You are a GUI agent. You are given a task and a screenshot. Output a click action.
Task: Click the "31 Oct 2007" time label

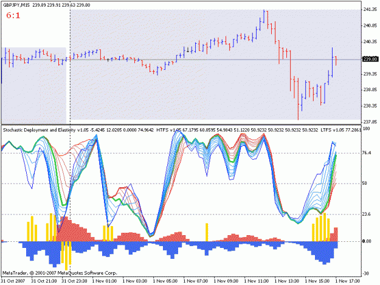(x=13, y=281)
